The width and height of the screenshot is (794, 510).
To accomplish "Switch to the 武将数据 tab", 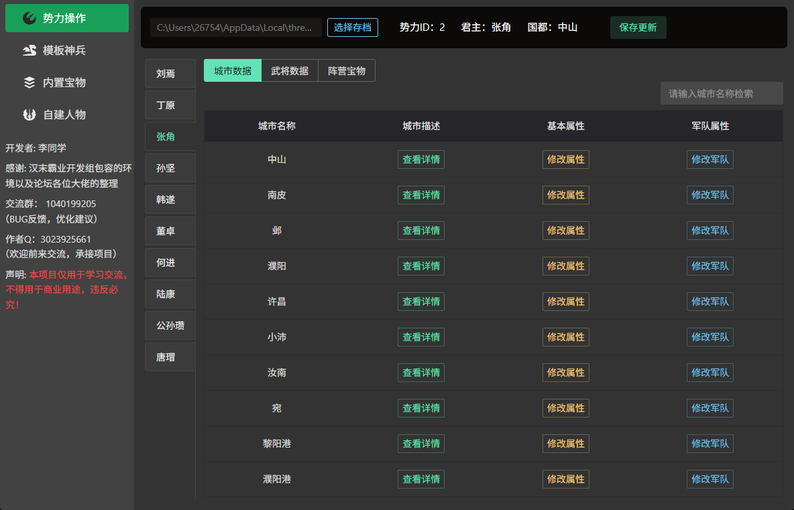I will [x=290, y=70].
